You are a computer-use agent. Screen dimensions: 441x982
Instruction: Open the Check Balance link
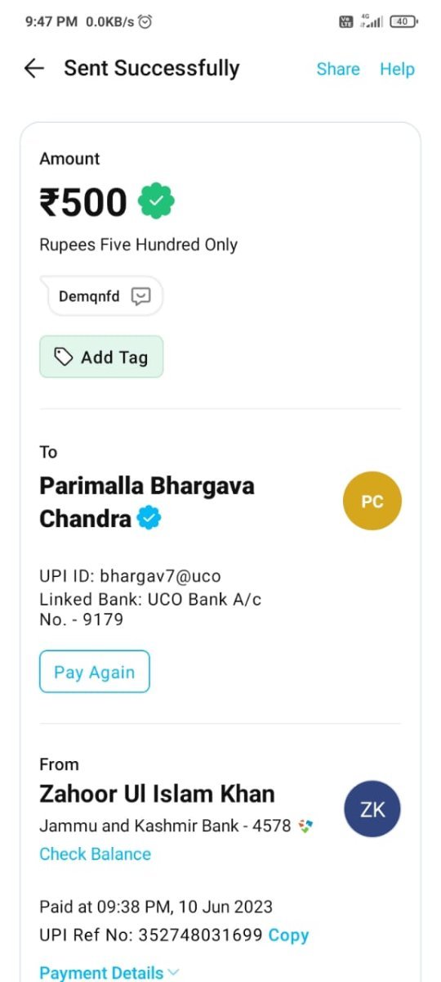click(x=95, y=854)
